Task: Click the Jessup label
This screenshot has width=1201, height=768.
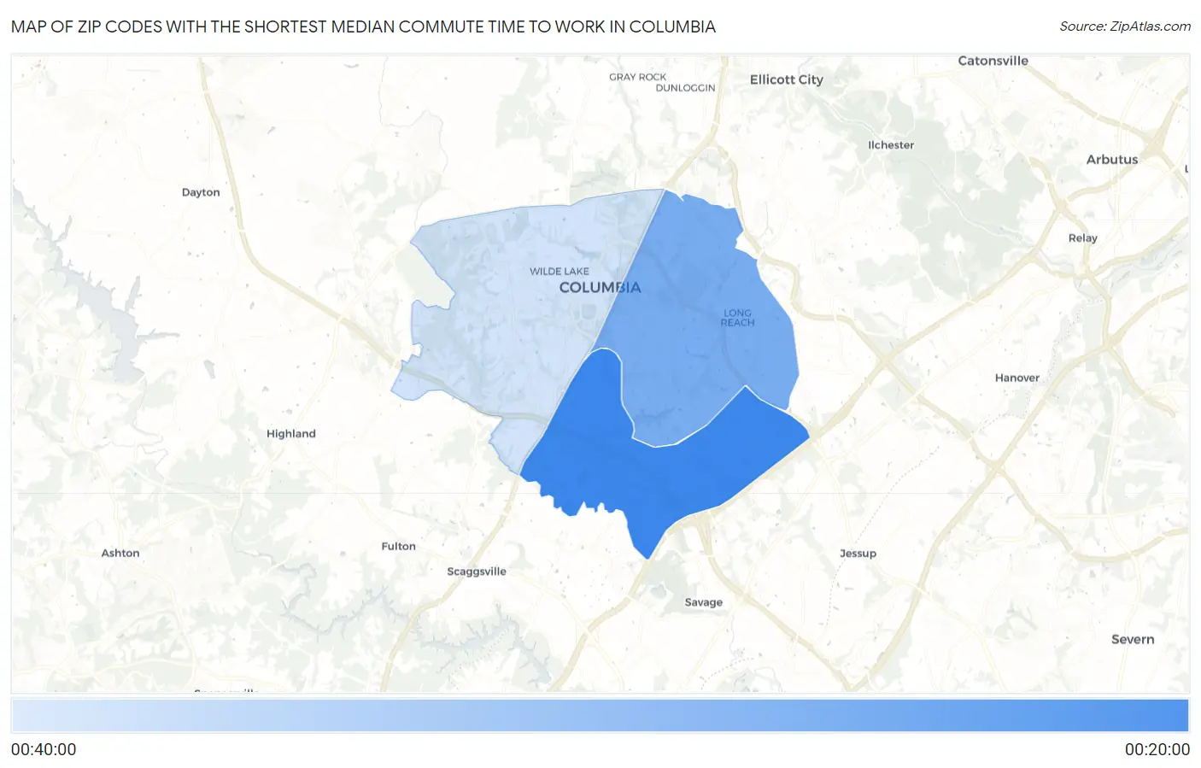Action: (858, 554)
